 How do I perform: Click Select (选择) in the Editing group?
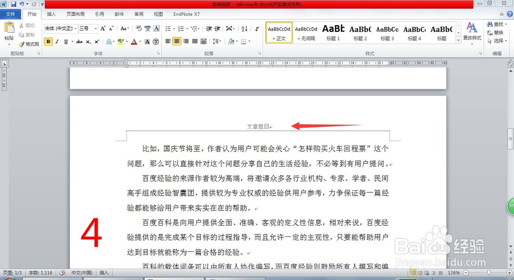point(497,41)
